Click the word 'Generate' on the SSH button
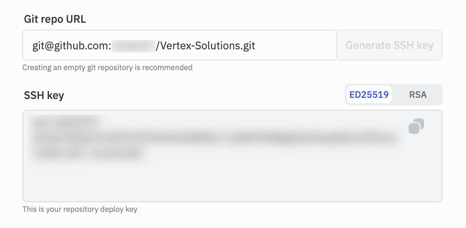 coord(367,45)
